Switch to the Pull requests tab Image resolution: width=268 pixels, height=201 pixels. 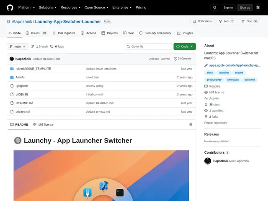tap(64, 33)
